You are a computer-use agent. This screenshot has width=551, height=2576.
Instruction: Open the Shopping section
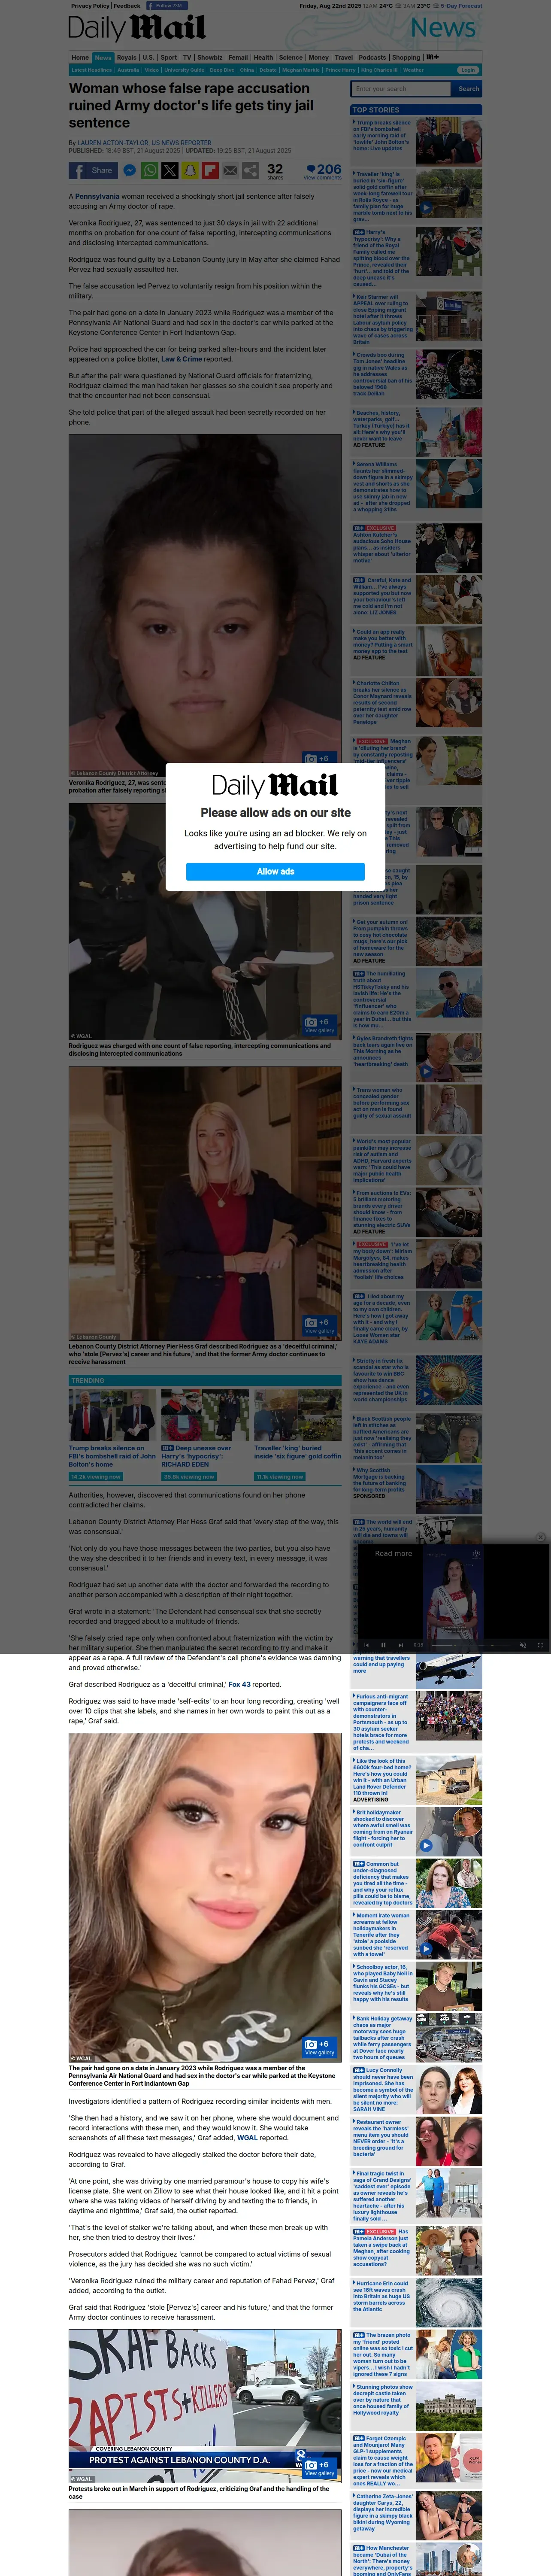[x=406, y=57]
